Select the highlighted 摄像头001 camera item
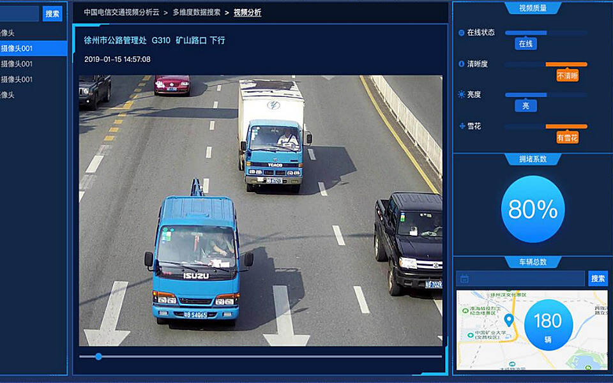This screenshot has width=613, height=383. (33, 49)
